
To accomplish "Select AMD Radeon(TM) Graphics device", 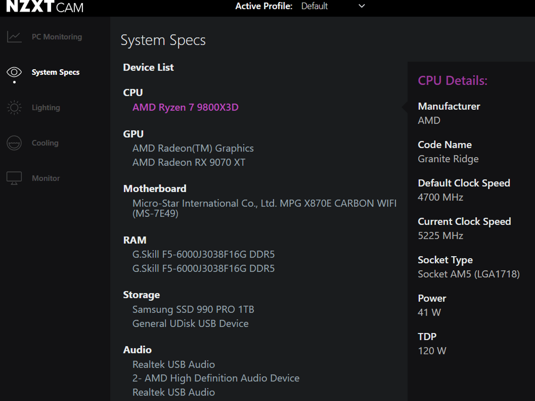I will coord(193,148).
